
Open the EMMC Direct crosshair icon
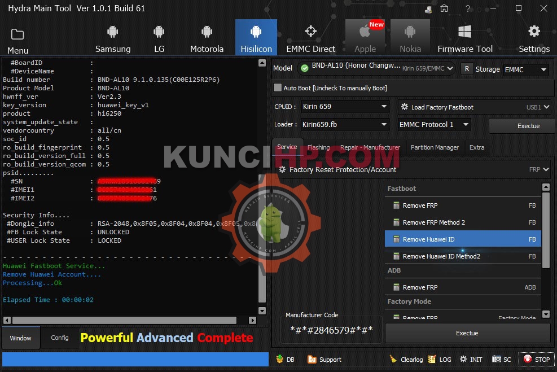[310, 31]
